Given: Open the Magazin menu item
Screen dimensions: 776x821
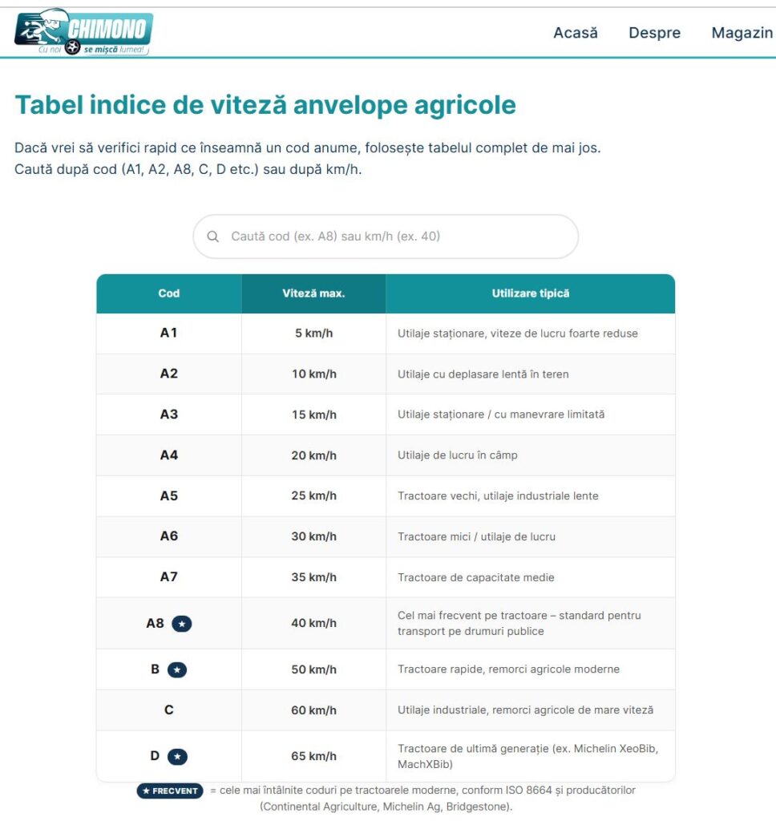Looking at the screenshot, I should coord(742,32).
